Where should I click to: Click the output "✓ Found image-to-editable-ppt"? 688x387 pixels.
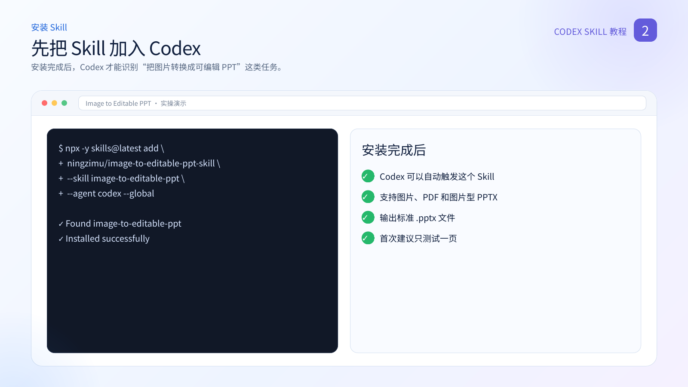click(x=120, y=224)
